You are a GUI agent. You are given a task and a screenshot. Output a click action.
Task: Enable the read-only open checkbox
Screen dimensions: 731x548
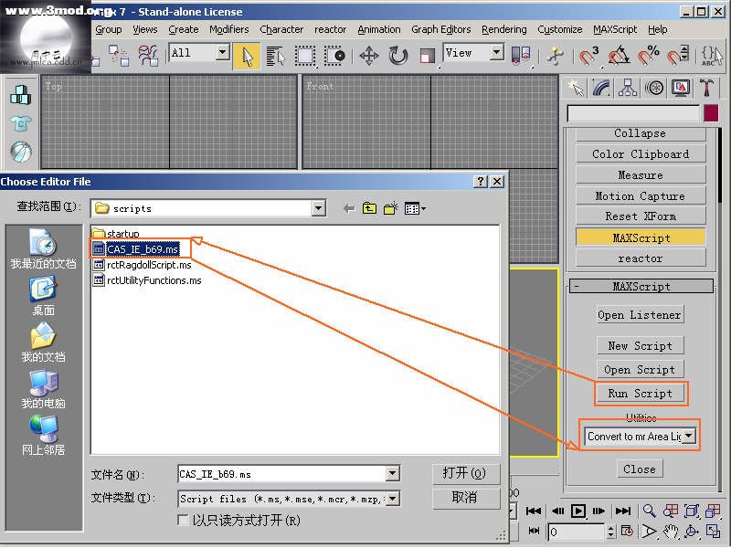(x=184, y=520)
